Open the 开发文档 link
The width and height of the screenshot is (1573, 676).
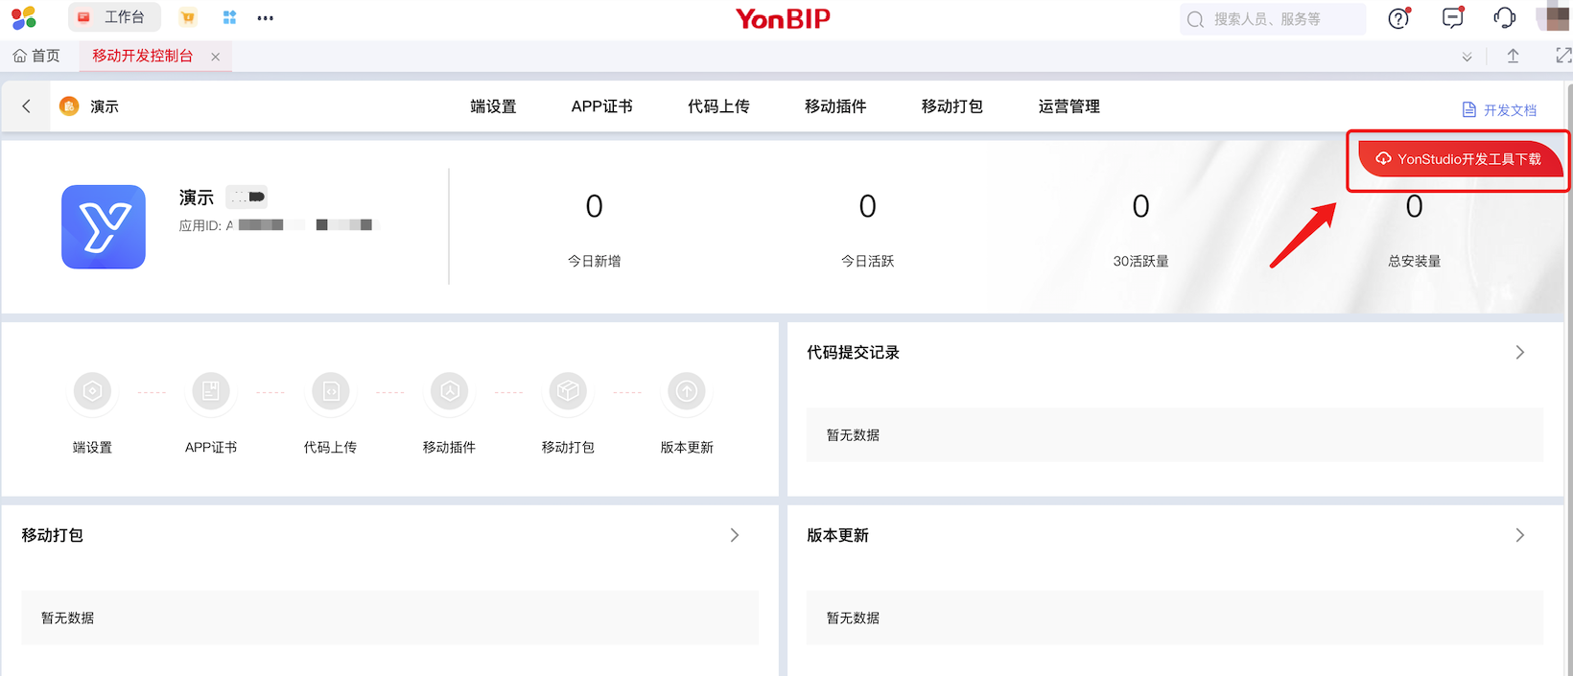click(1499, 110)
